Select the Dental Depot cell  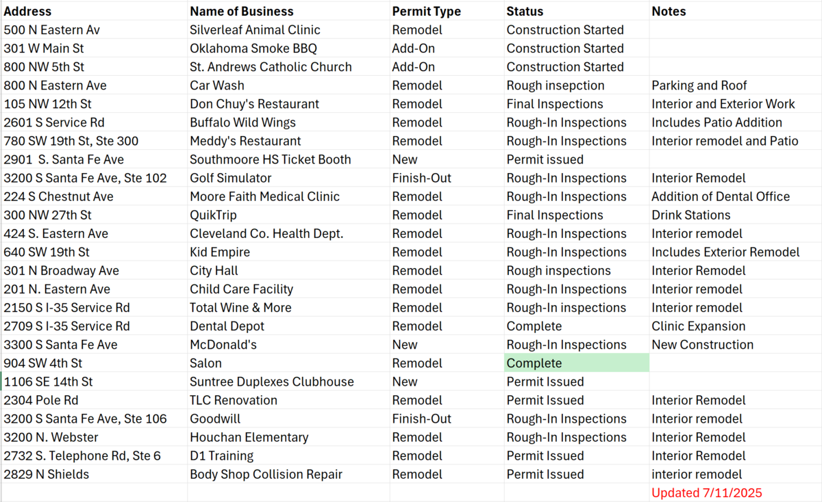coord(288,326)
